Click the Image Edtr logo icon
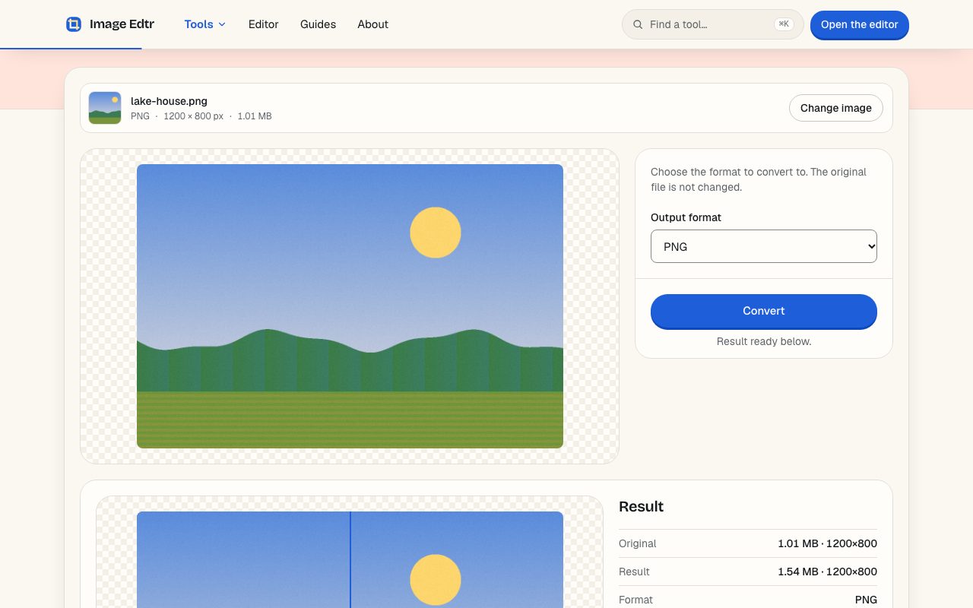 point(74,24)
